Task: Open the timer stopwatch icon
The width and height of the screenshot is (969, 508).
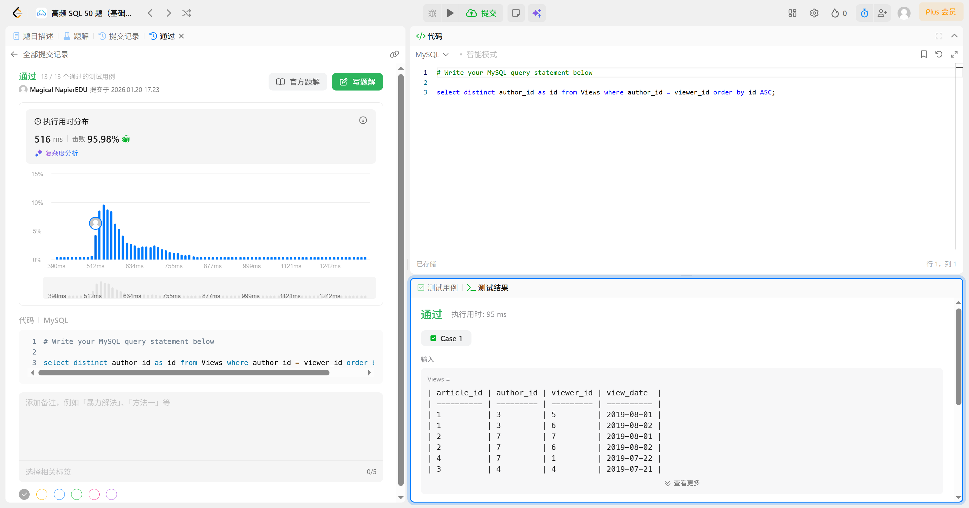Action: coord(864,13)
